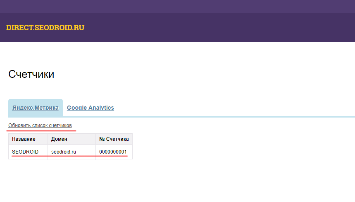This screenshot has width=355, height=202.
Task: Click the DIRECT.SEODROID.RU site logo
Action: [45, 28]
